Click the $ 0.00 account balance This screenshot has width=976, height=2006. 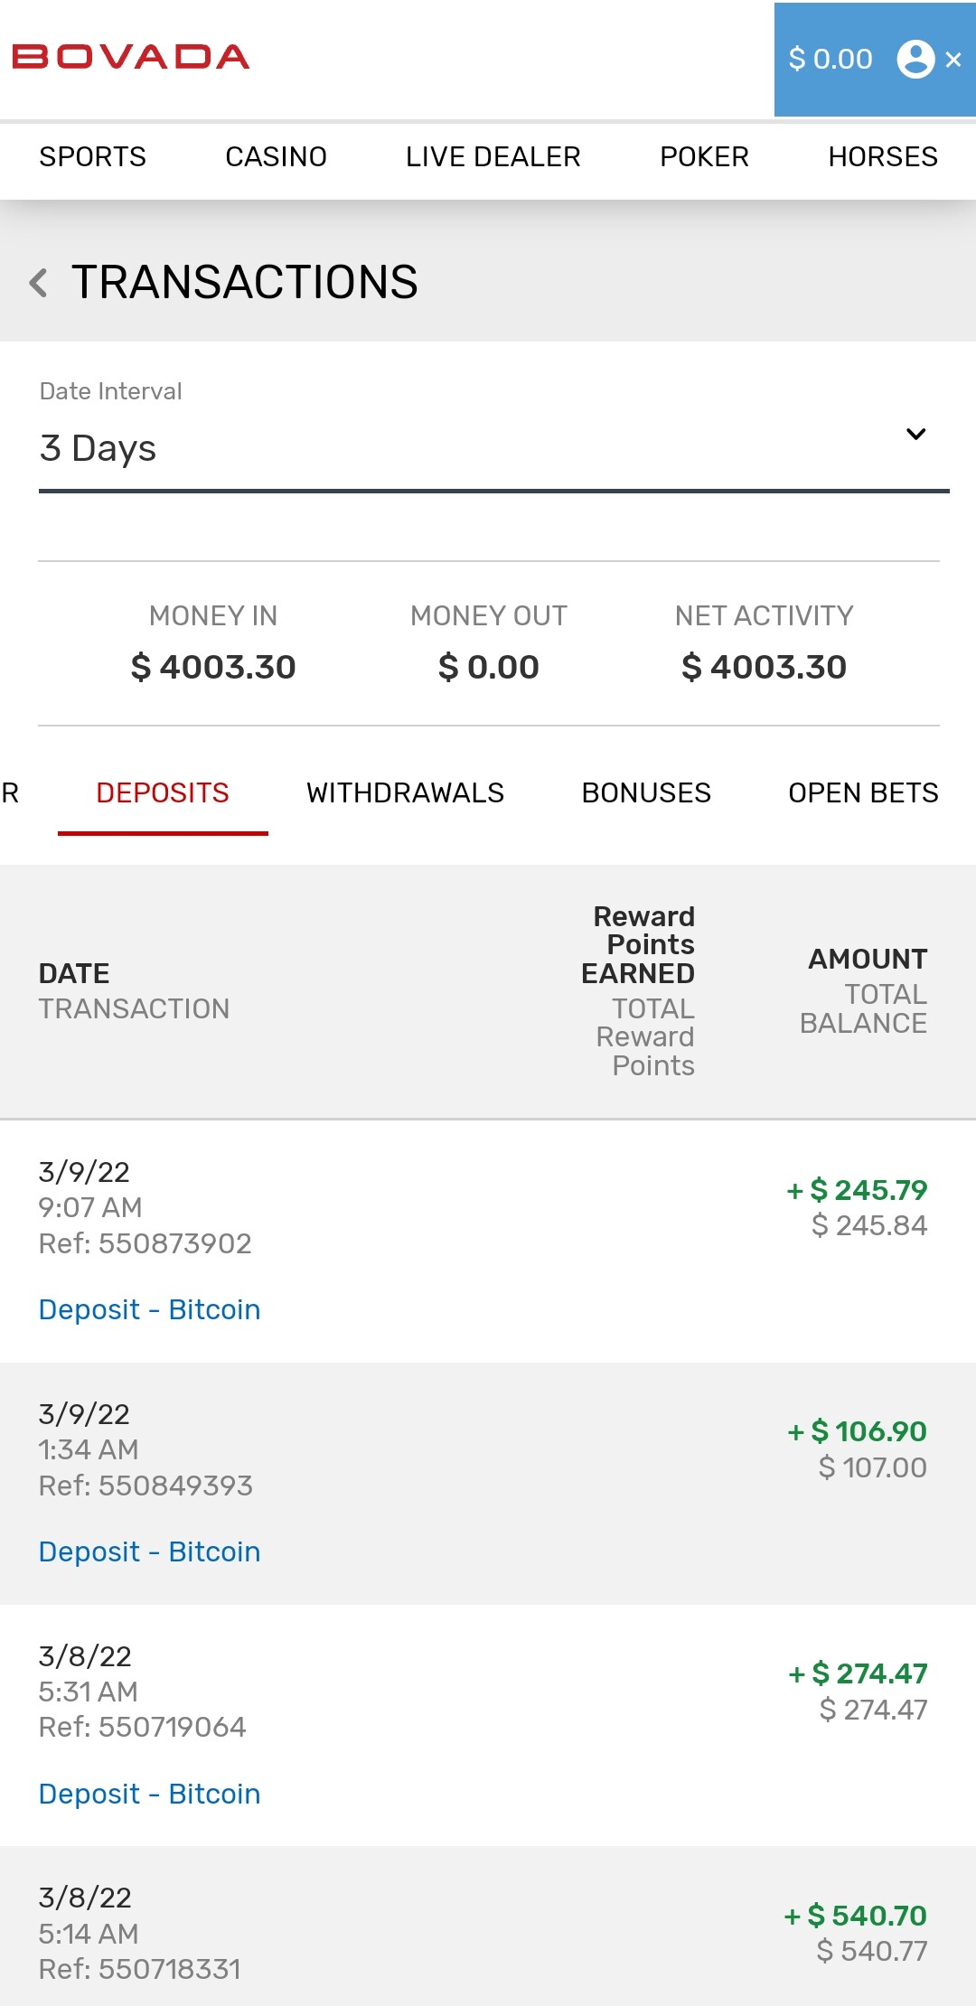[x=830, y=60]
